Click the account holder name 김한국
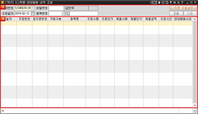This screenshot has height=114, width=198. point(76,8)
